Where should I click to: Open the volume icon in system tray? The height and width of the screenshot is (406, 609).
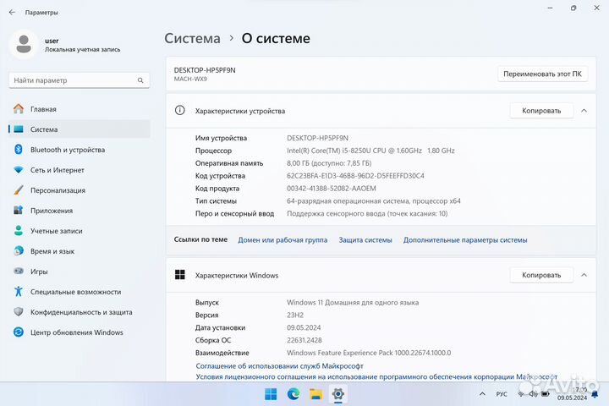coord(533,394)
